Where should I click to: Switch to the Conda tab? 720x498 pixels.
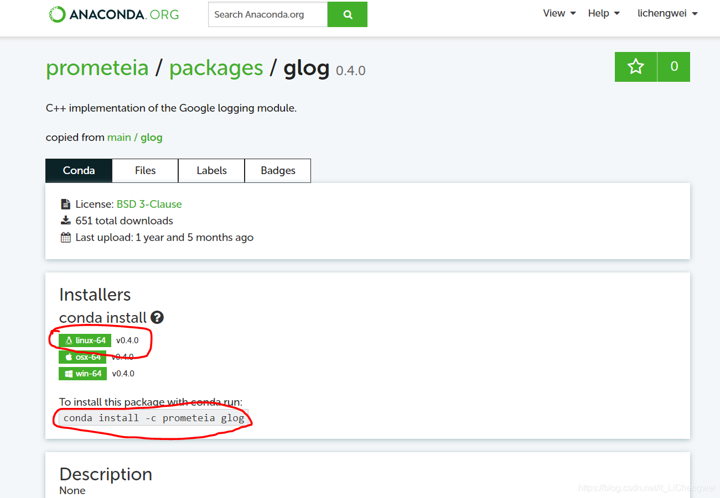(x=79, y=171)
